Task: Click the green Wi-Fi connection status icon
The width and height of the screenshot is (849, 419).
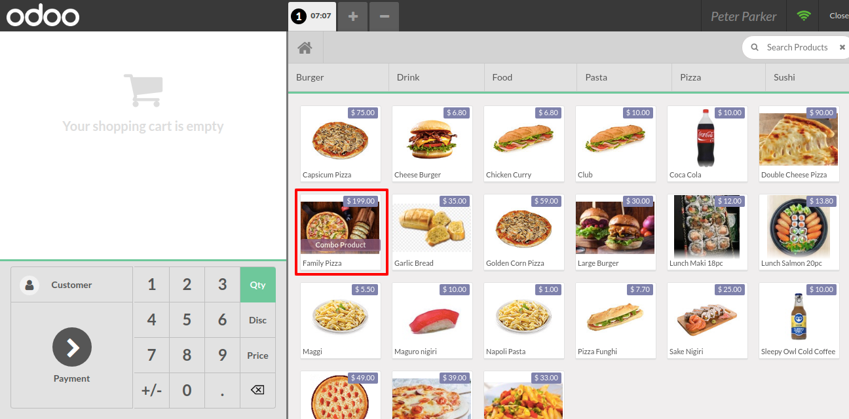Action: 803,16
